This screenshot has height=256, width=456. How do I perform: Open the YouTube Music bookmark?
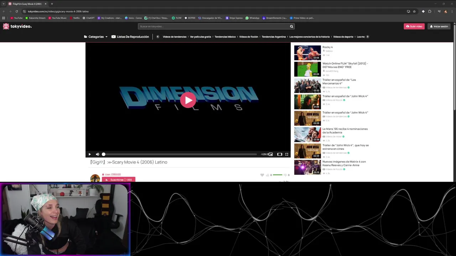pyautogui.click(x=57, y=18)
